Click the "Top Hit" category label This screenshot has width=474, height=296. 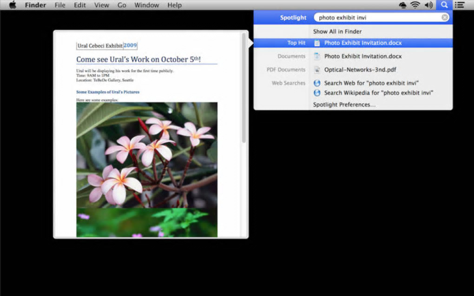296,43
